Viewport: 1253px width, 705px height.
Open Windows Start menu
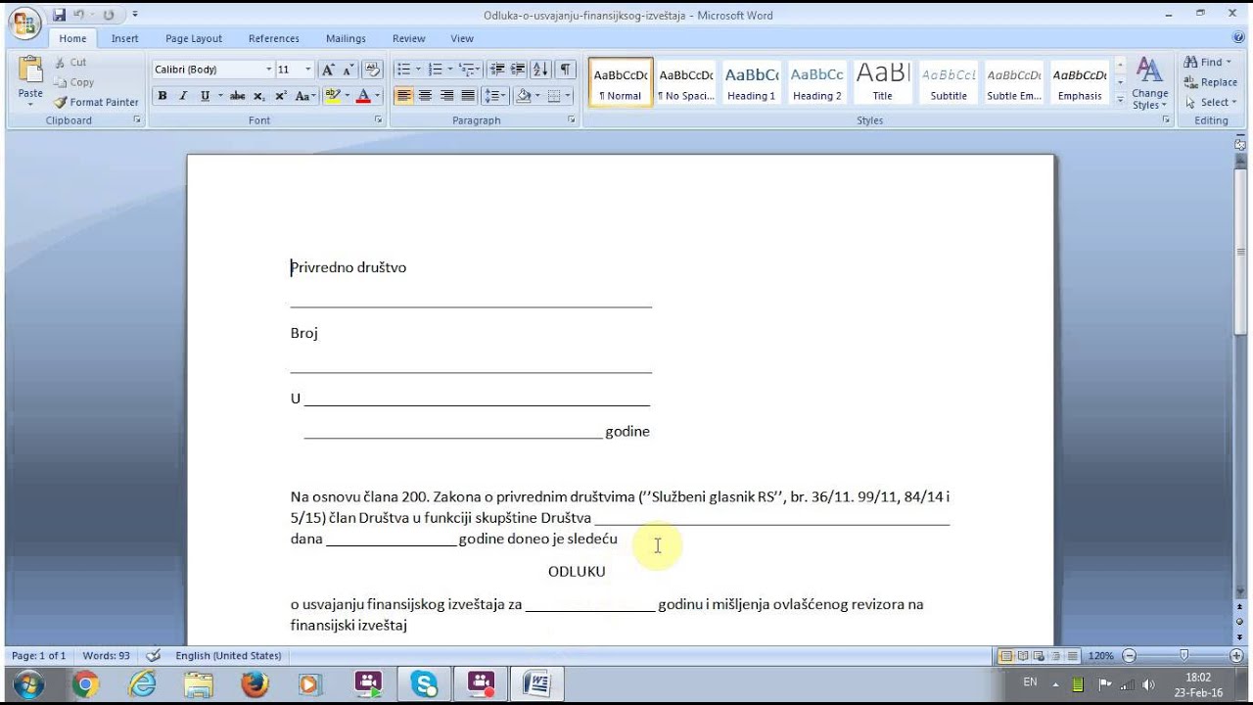[28, 684]
